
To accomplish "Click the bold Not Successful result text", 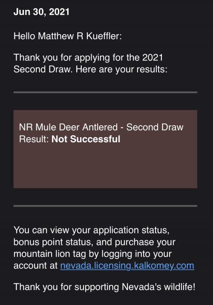I will [86, 139].
